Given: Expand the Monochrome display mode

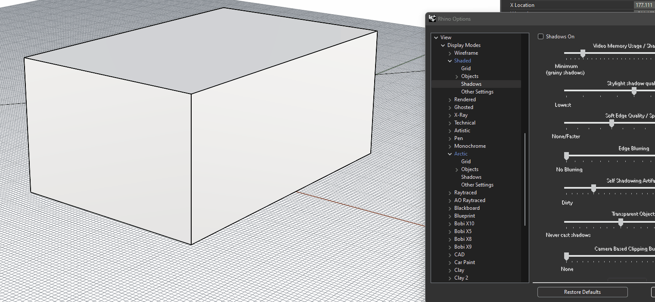Looking at the screenshot, I should 450,146.
